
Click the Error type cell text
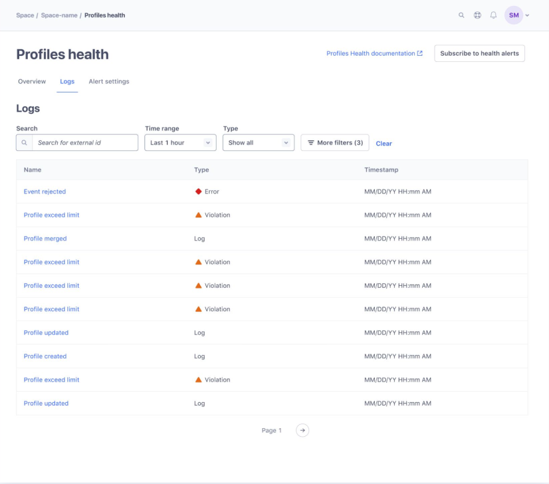pos(212,191)
